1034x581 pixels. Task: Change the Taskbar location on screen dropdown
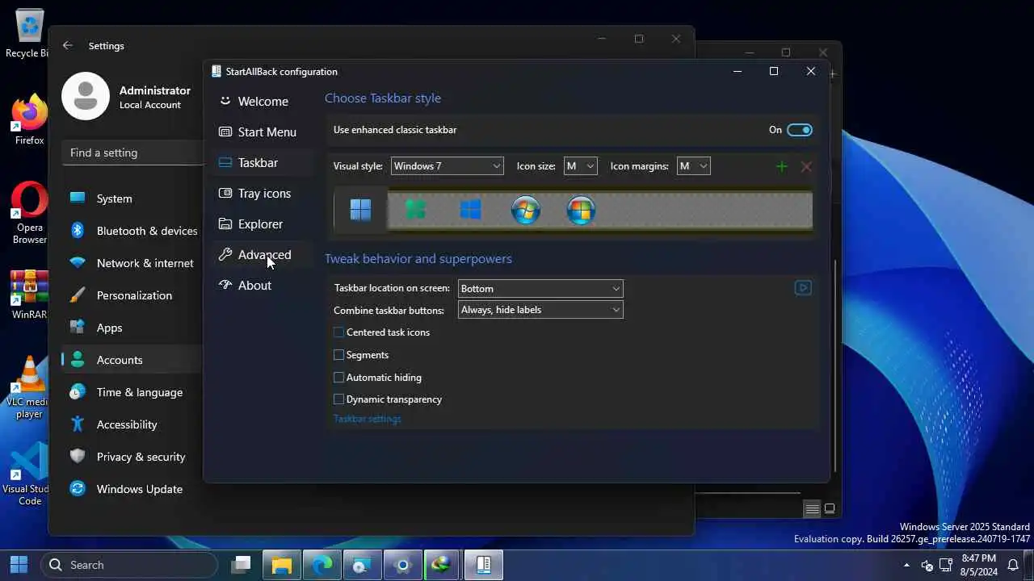540,288
